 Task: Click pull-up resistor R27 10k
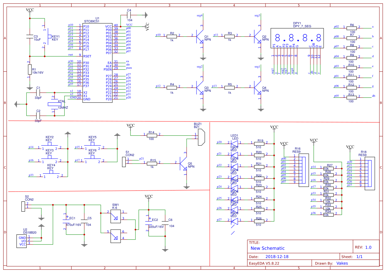[x=329, y=169]
